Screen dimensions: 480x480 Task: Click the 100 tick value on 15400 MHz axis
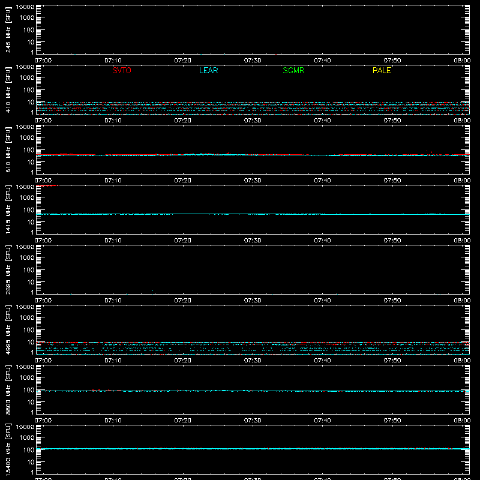pyautogui.click(x=29, y=450)
